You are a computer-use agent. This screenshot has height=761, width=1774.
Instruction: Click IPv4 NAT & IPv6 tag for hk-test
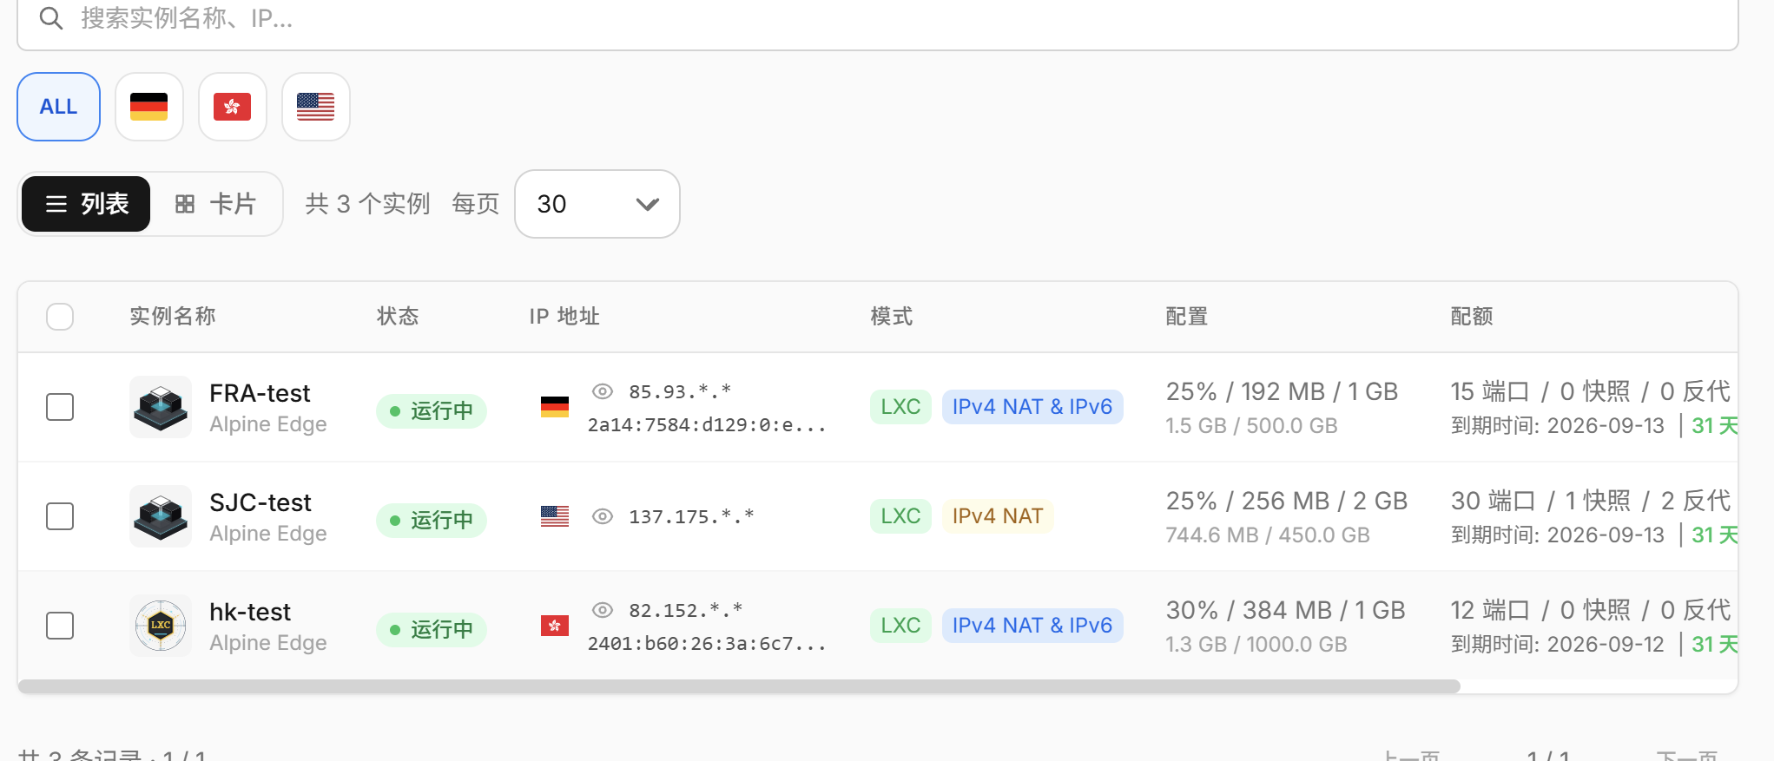point(1032,626)
